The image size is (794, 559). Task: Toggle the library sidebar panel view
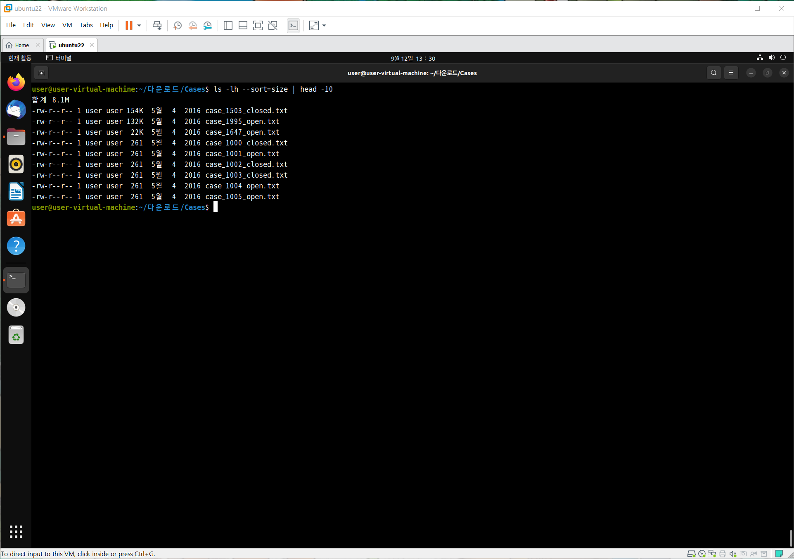228,26
